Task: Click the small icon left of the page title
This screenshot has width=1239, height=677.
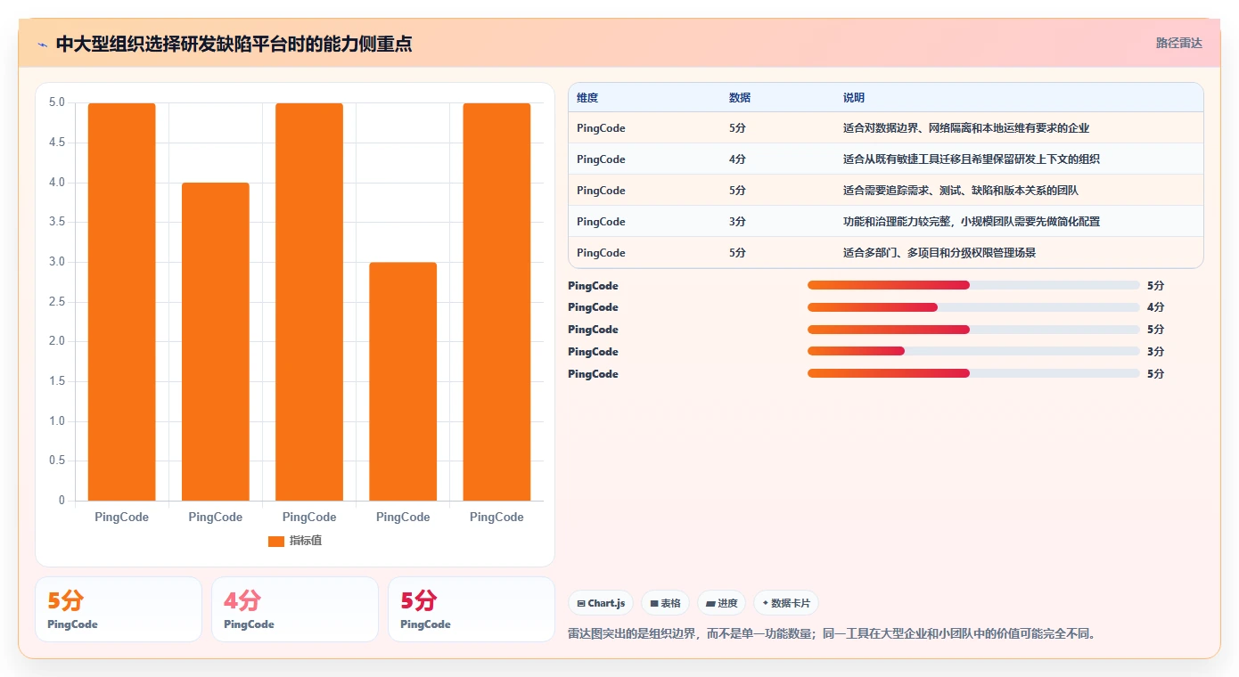Action: (42, 45)
